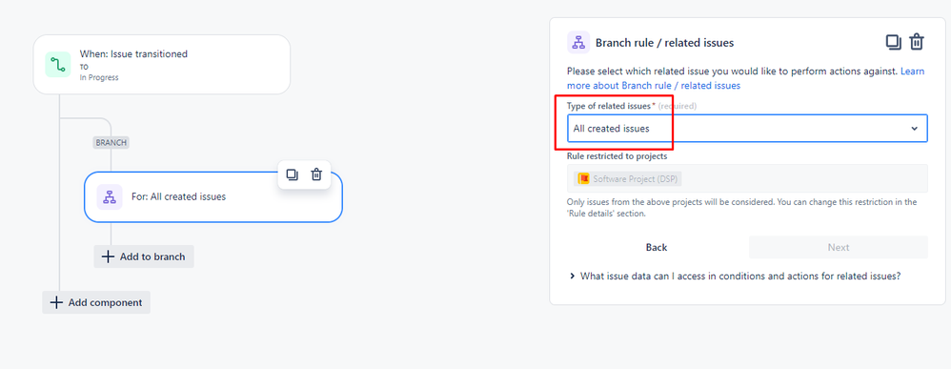Click the duplicate icon in panel header

894,43
